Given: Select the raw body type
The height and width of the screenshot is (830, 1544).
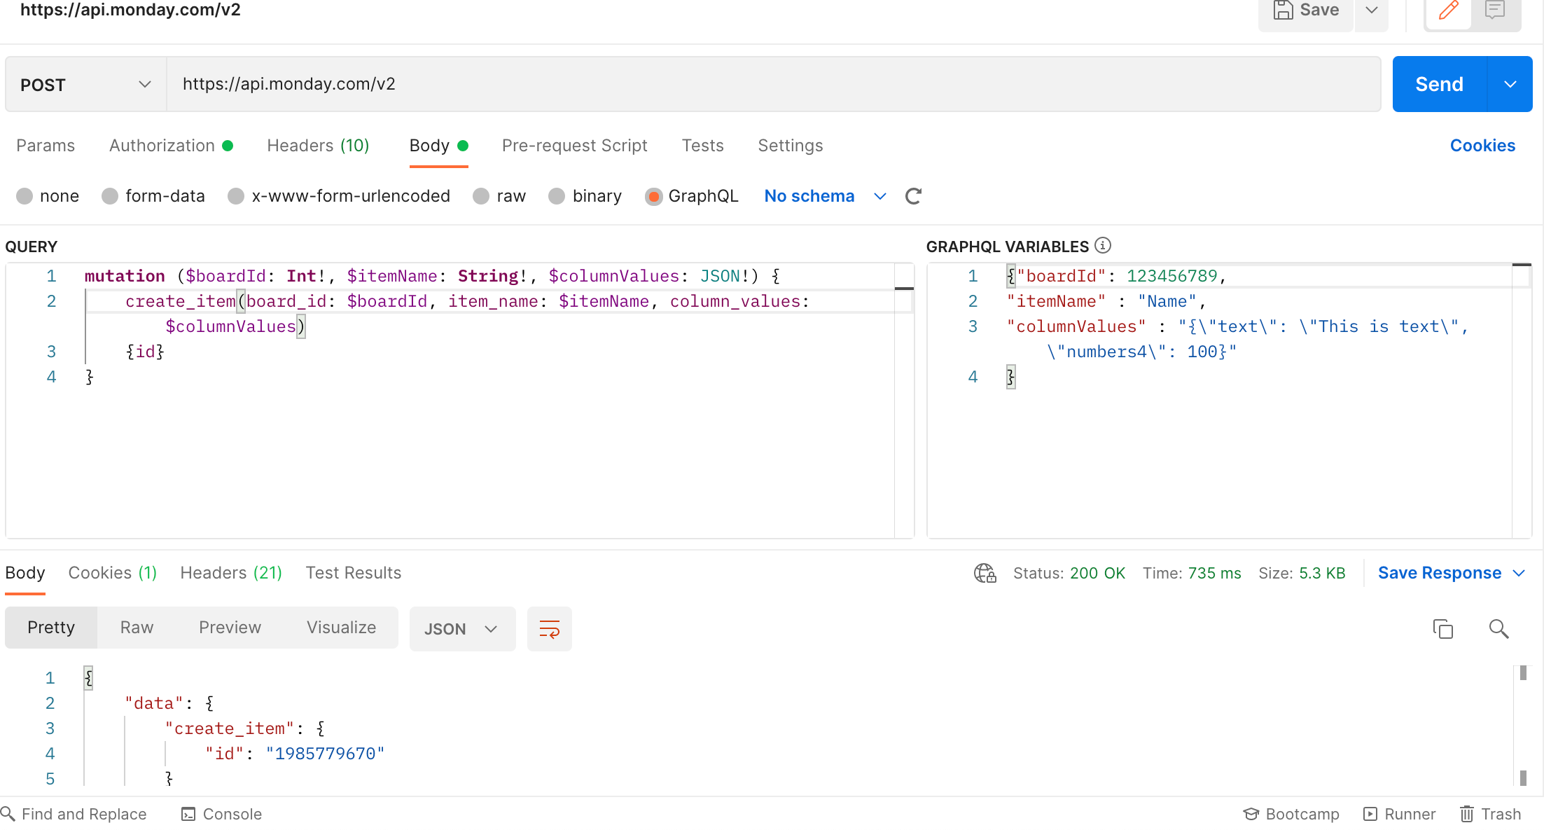Looking at the screenshot, I should pyautogui.click(x=481, y=196).
